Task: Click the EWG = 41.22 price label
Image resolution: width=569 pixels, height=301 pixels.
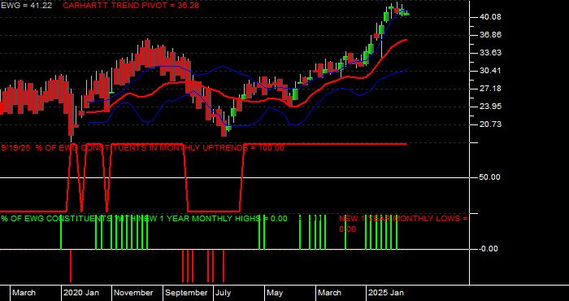Action: [x=26, y=6]
